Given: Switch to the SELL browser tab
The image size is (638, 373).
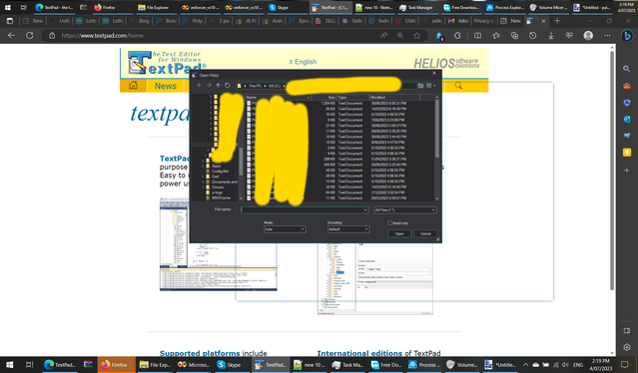Looking at the screenshot, I should 325,21.
